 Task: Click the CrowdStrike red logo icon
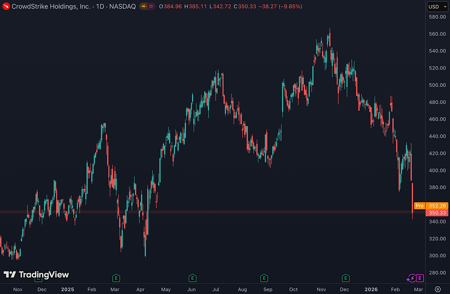coord(6,6)
